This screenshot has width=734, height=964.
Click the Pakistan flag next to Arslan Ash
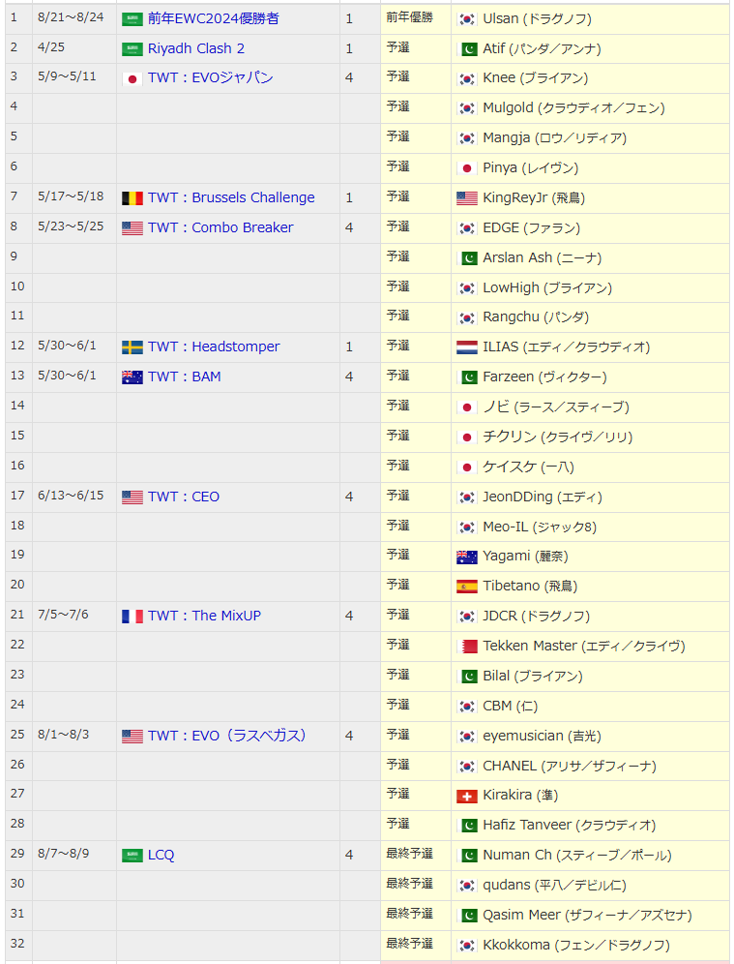(x=467, y=258)
